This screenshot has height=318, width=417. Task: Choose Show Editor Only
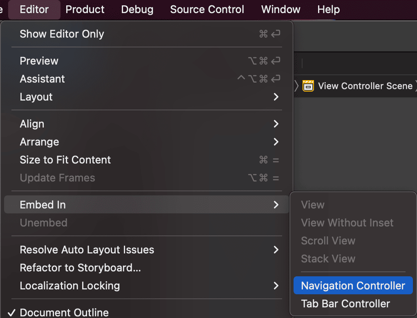point(147,34)
